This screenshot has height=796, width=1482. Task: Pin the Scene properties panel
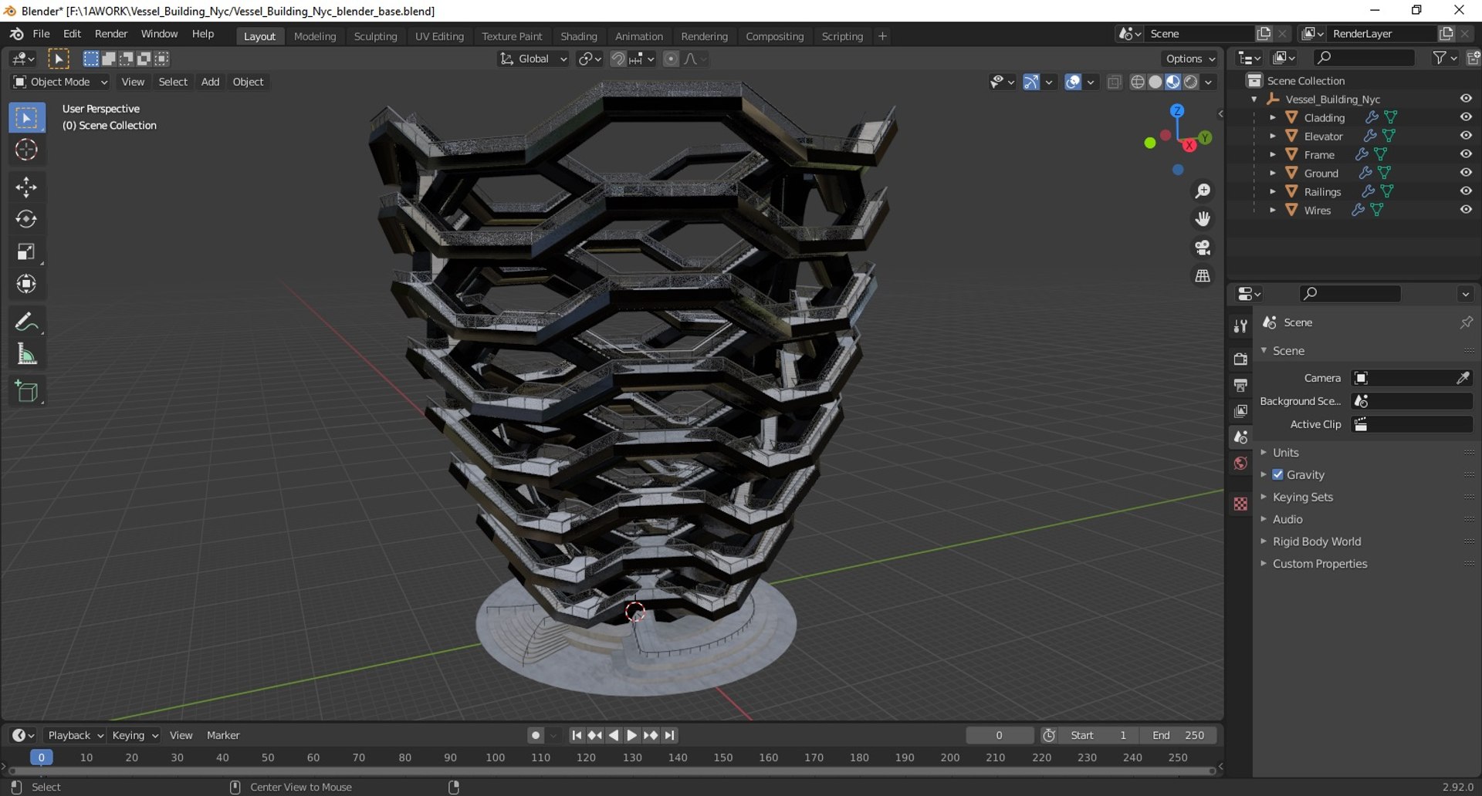coord(1466,322)
